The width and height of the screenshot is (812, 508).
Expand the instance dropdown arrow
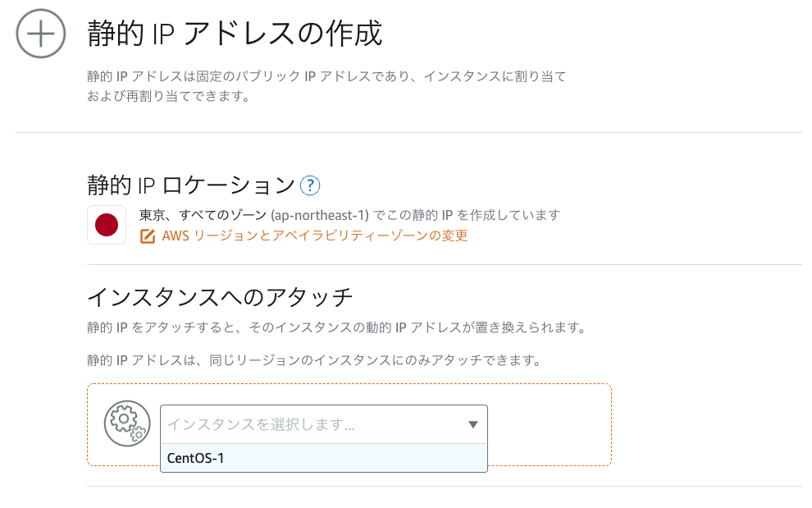coord(472,424)
